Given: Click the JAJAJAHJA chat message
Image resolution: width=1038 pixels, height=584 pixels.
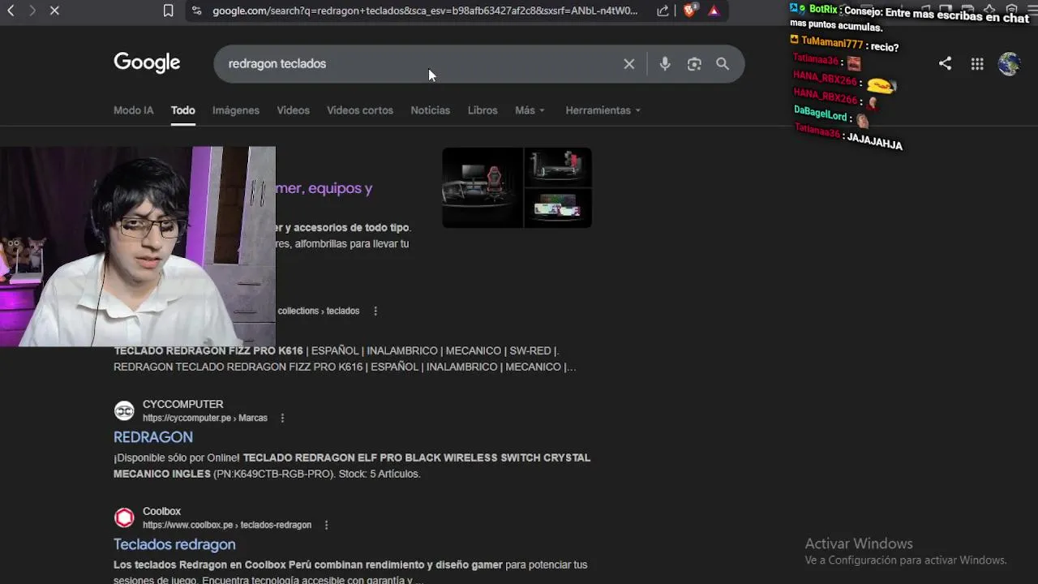Looking at the screenshot, I should click(x=874, y=142).
